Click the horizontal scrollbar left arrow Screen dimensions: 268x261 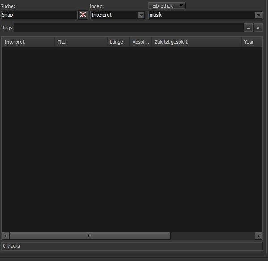click(5, 236)
